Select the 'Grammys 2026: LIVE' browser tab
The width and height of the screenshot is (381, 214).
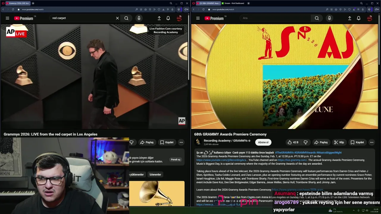point(18,3)
